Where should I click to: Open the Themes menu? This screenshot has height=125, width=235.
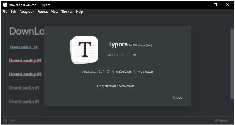pyautogui.click(x=67, y=12)
